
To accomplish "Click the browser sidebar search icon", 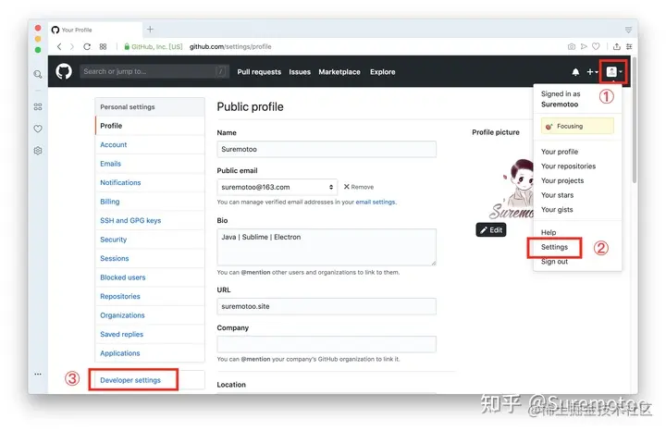I will pyautogui.click(x=38, y=74).
